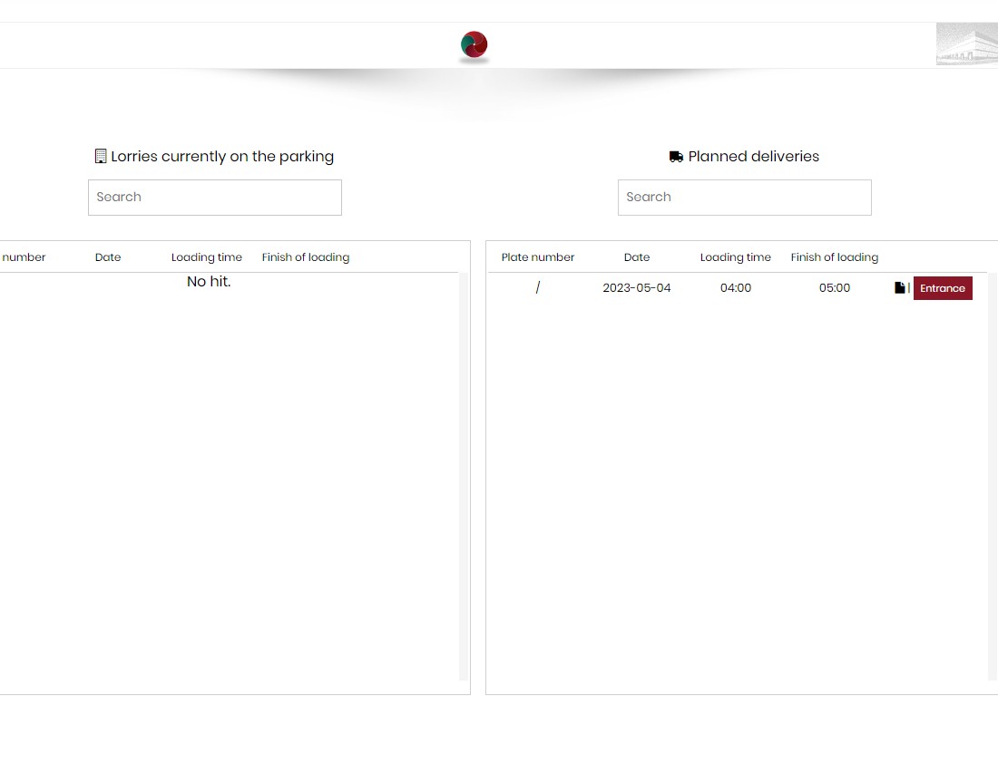The image size is (998, 764).
Task: Click Finish of loading header in Planned deliveries
Action: [x=834, y=257]
